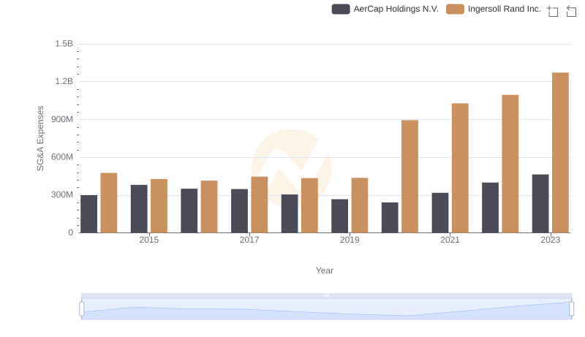Viewport: 585px width, 337px height.
Task: Click the Ingersoll Rand 2015 bar
Action: pos(159,205)
